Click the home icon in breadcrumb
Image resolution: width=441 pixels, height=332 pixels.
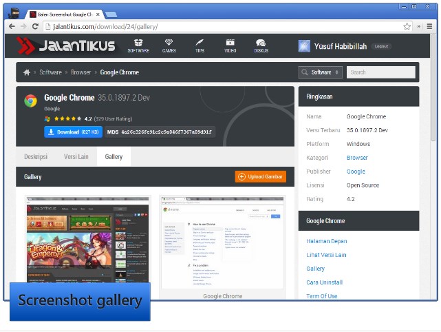point(27,72)
